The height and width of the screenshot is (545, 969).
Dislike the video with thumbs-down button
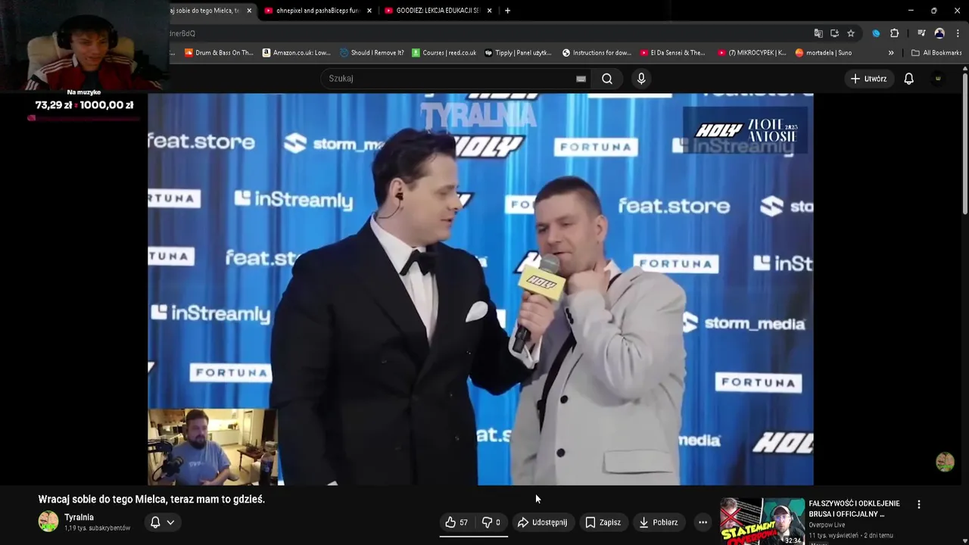tap(491, 522)
